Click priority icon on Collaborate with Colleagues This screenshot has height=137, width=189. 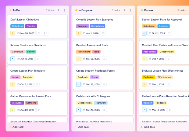coord(78,110)
